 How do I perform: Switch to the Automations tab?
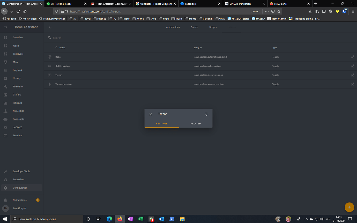[x=173, y=27]
